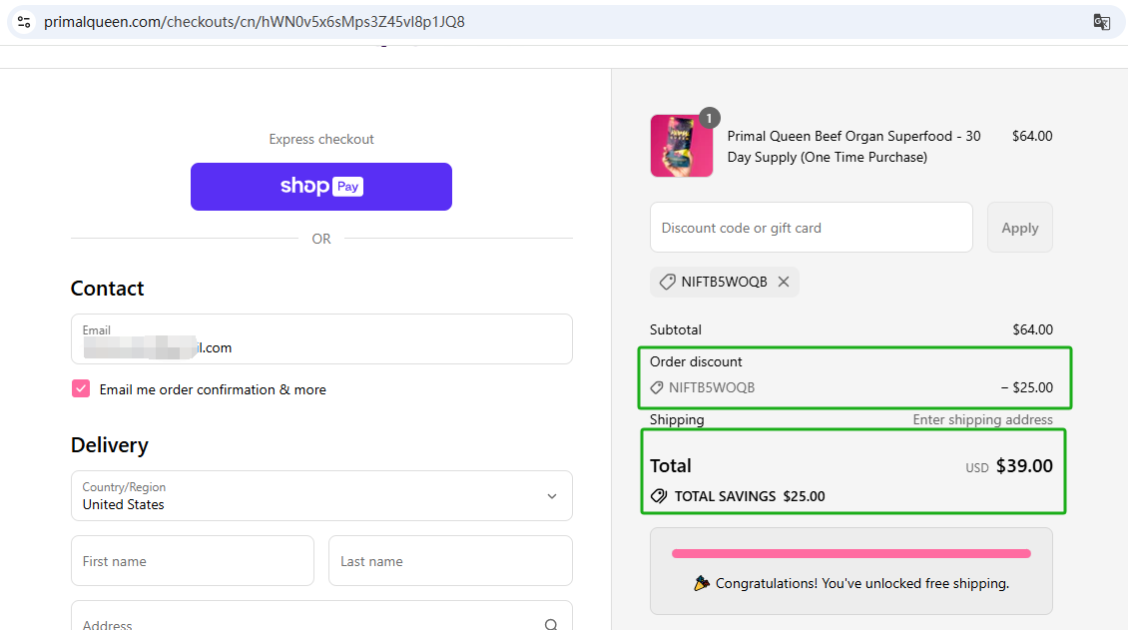Open the Country/Region dropdown

tap(321, 495)
